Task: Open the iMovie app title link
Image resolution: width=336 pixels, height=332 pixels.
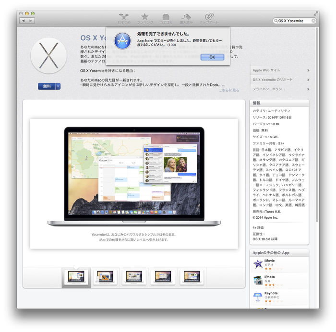Action: coord(269,261)
